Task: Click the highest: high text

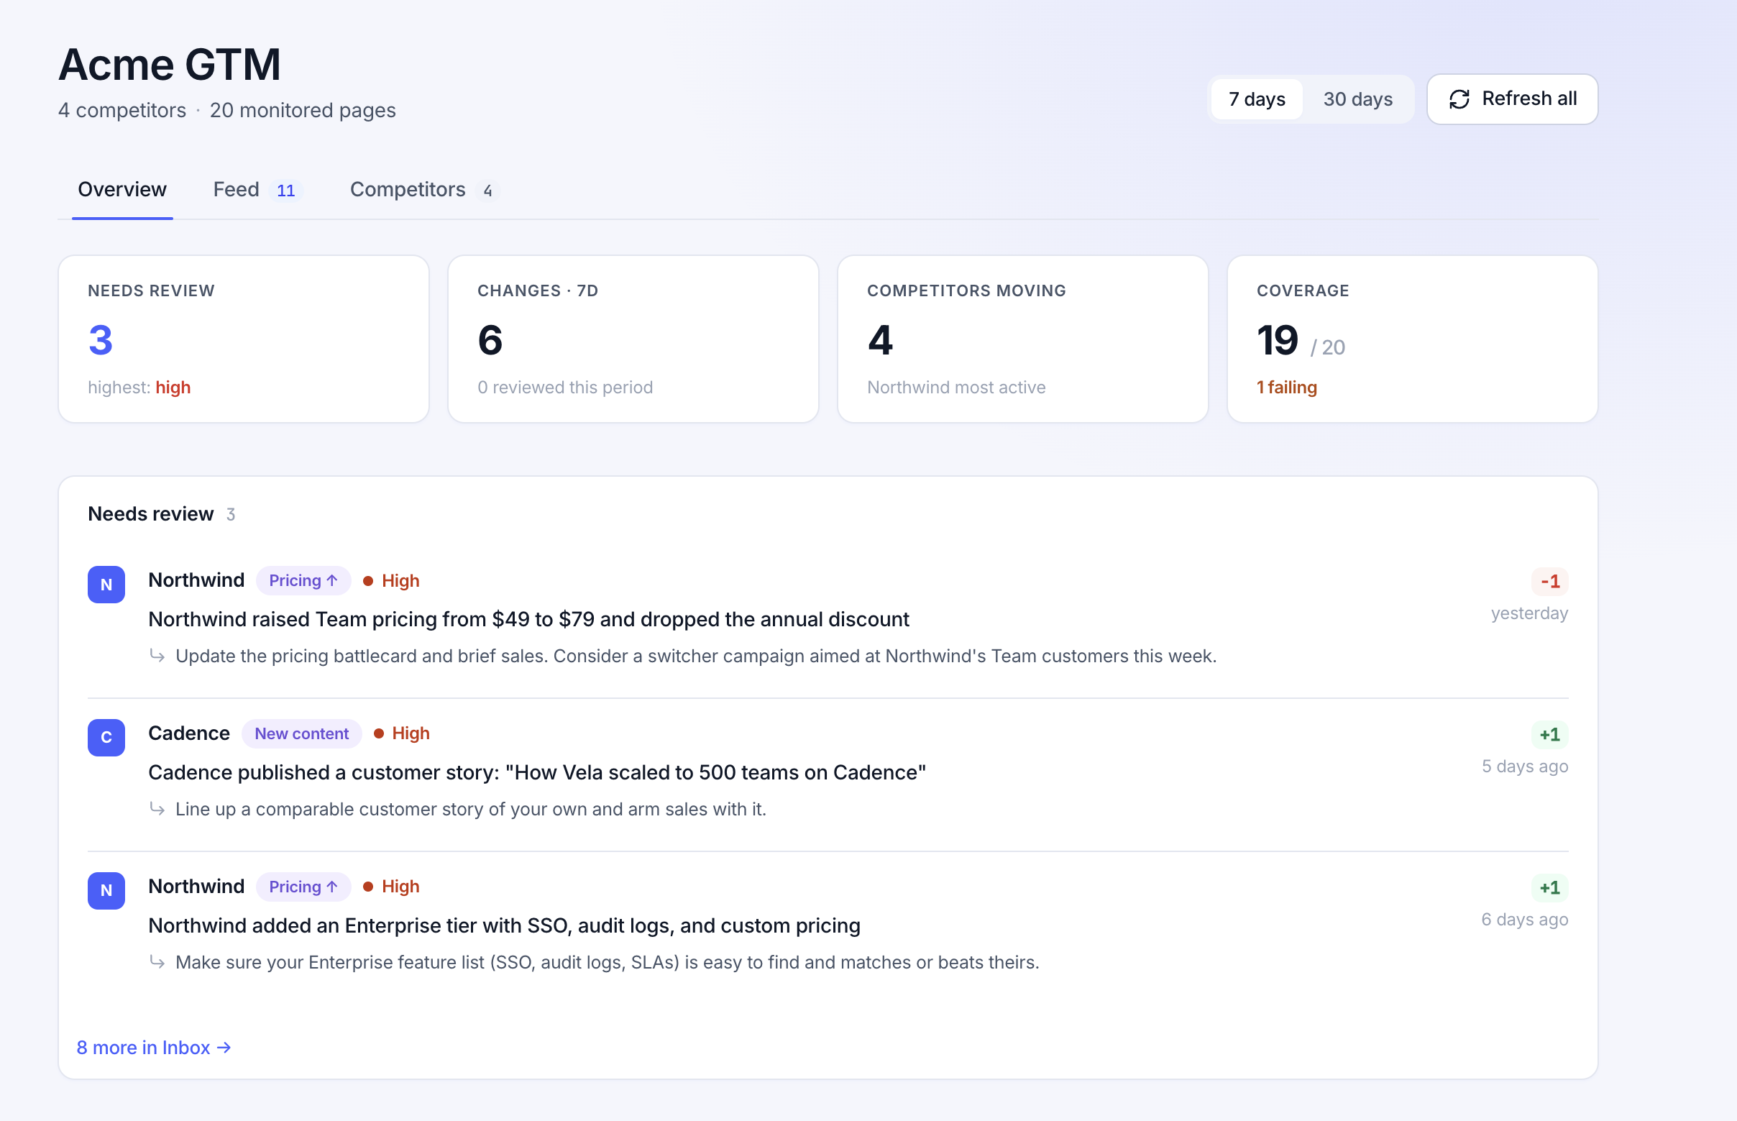Action: tap(139, 388)
